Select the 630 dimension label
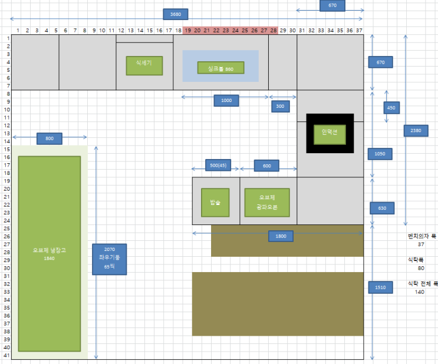This screenshot has width=438, height=364. [382, 209]
